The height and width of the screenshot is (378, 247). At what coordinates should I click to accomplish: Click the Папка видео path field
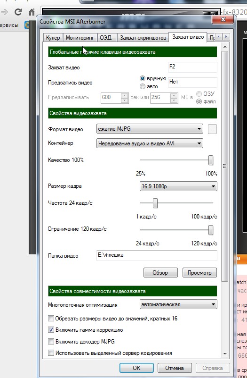coord(157,255)
